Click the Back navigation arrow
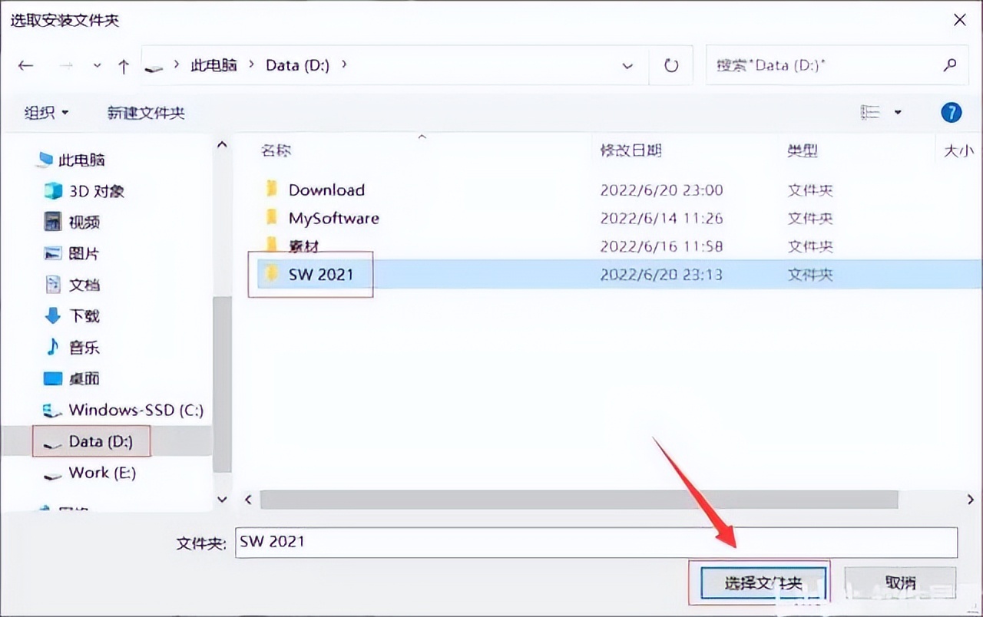Image resolution: width=983 pixels, height=617 pixels. point(25,65)
